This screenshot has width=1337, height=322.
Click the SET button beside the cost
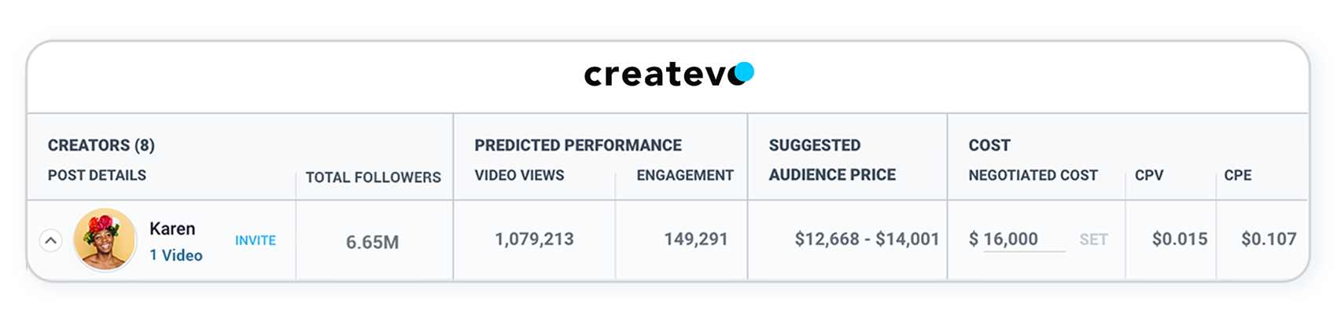(1093, 240)
